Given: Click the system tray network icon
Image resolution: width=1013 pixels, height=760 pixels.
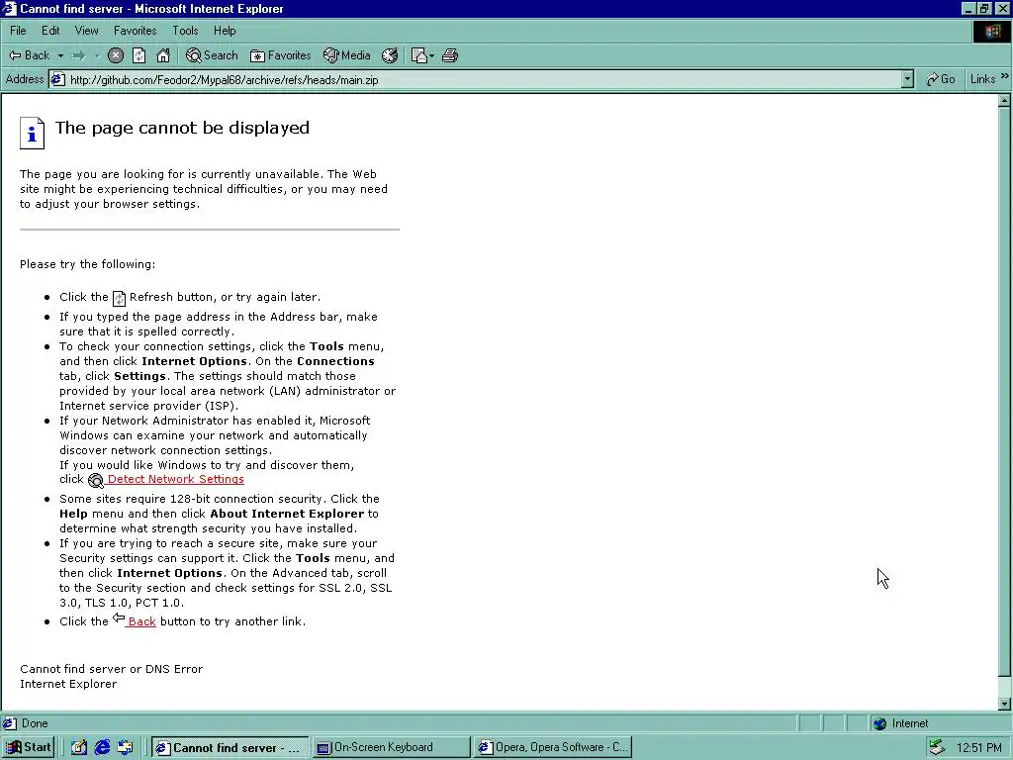Looking at the screenshot, I should 937,748.
